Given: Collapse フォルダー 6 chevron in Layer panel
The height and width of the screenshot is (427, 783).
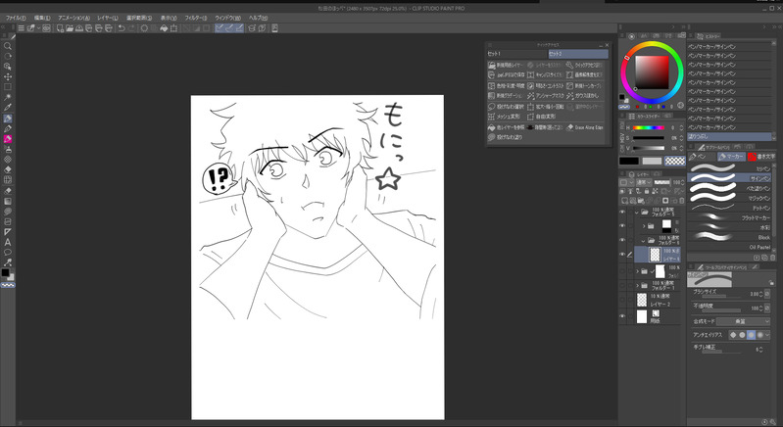Looking at the screenshot, I should (x=644, y=241).
